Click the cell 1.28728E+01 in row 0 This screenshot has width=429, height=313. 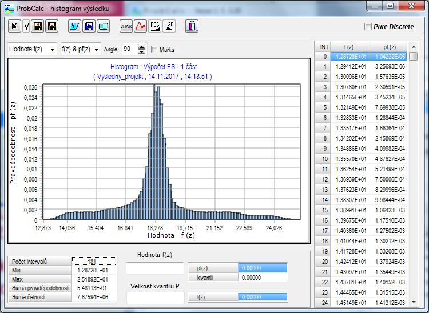coord(350,57)
